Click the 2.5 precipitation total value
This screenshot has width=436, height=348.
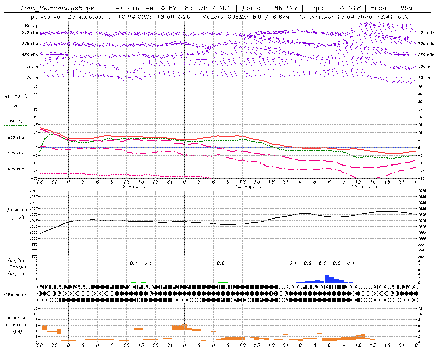pyautogui.click(x=336, y=263)
